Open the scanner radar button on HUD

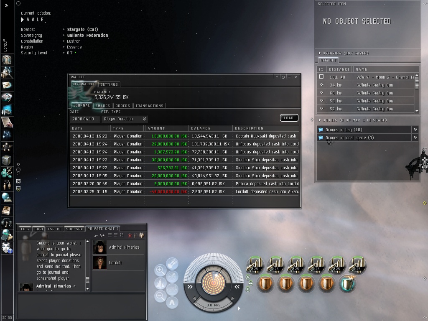tap(172, 277)
